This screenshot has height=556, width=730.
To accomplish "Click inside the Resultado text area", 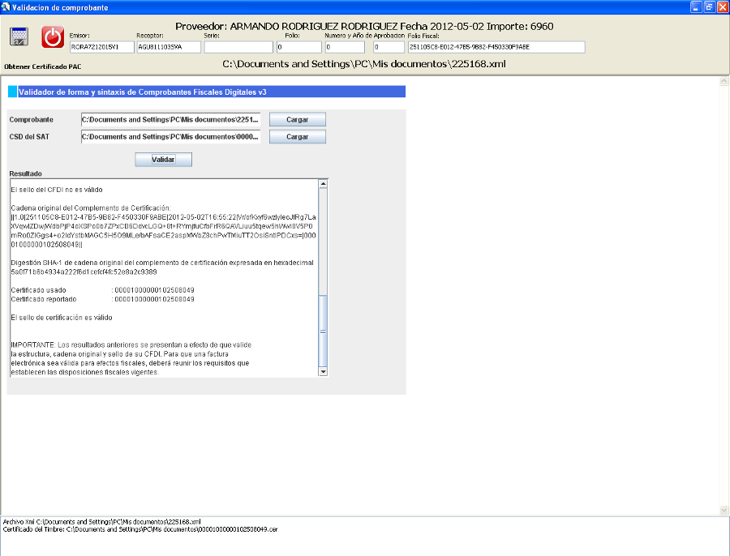I will pyautogui.click(x=162, y=276).
